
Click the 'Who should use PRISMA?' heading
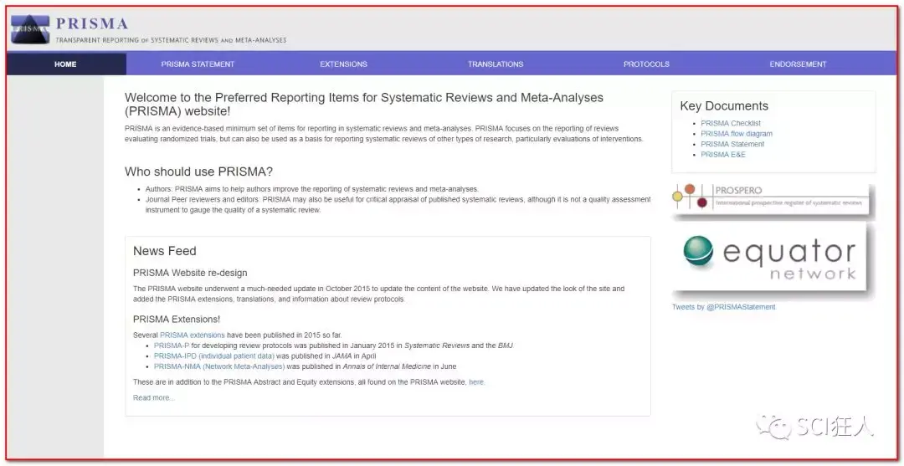[198, 172]
